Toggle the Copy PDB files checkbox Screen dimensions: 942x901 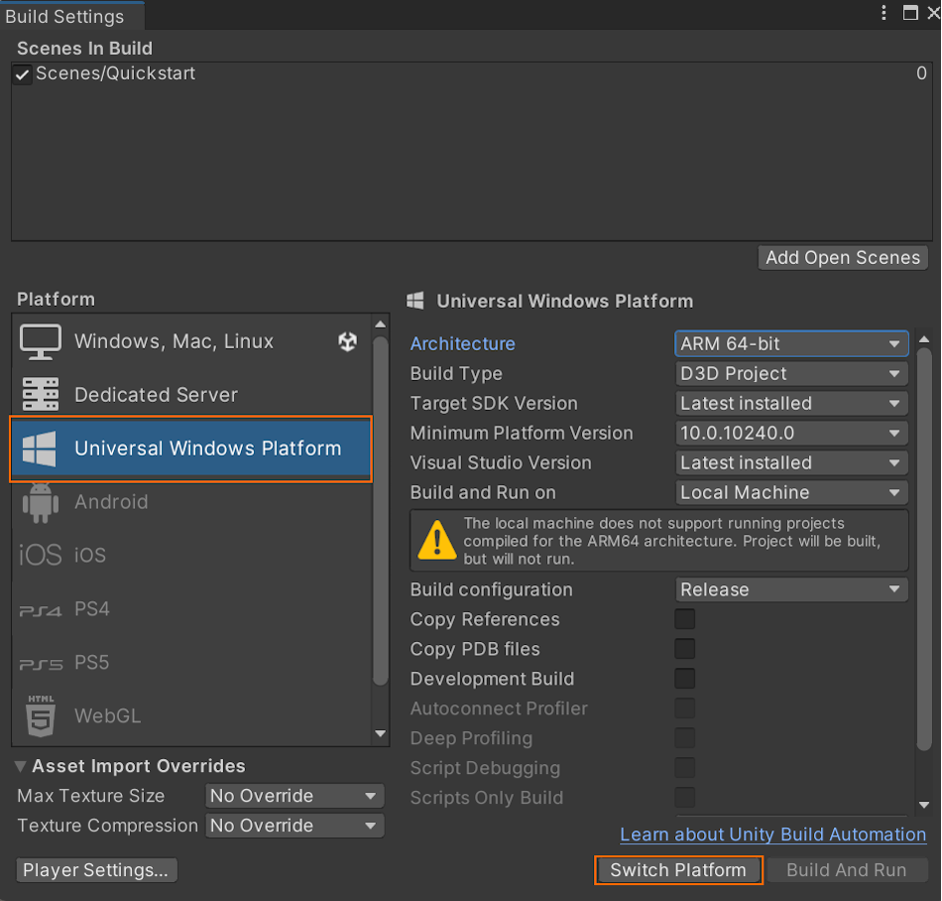click(684, 649)
